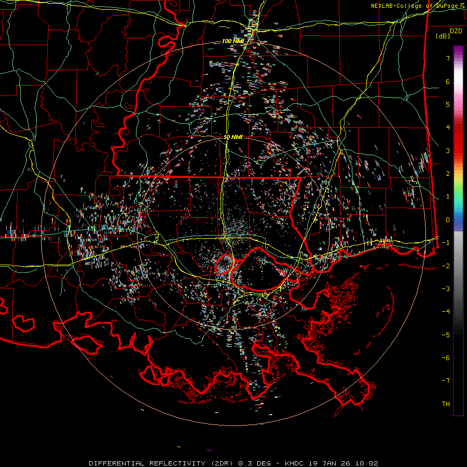Click the [dB] units label
Image resolution: width=467 pixels, height=467 pixels.
443,36
